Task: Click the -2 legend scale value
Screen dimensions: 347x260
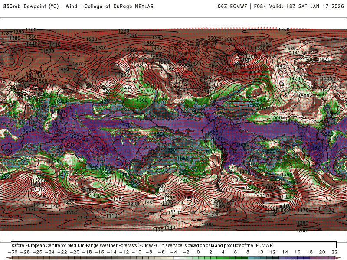Action: click(186, 252)
